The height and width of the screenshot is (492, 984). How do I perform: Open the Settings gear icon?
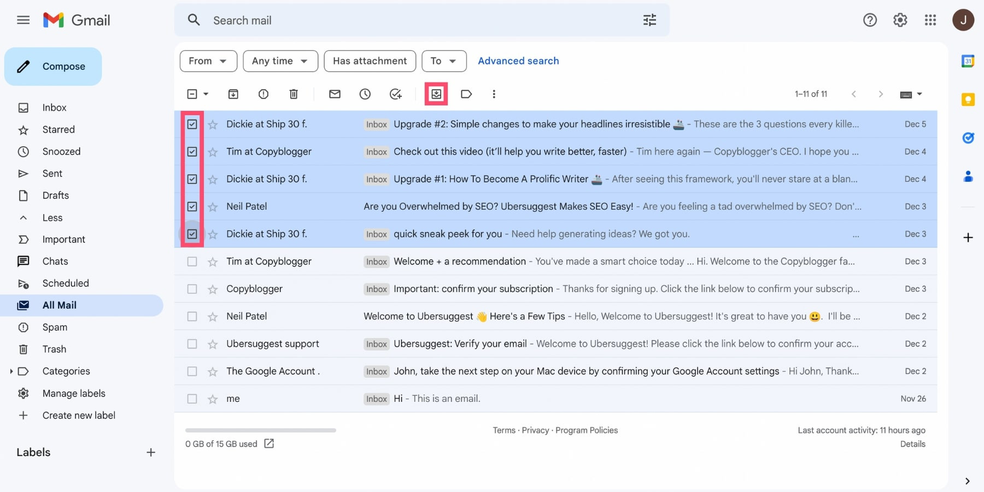tap(900, 20)
